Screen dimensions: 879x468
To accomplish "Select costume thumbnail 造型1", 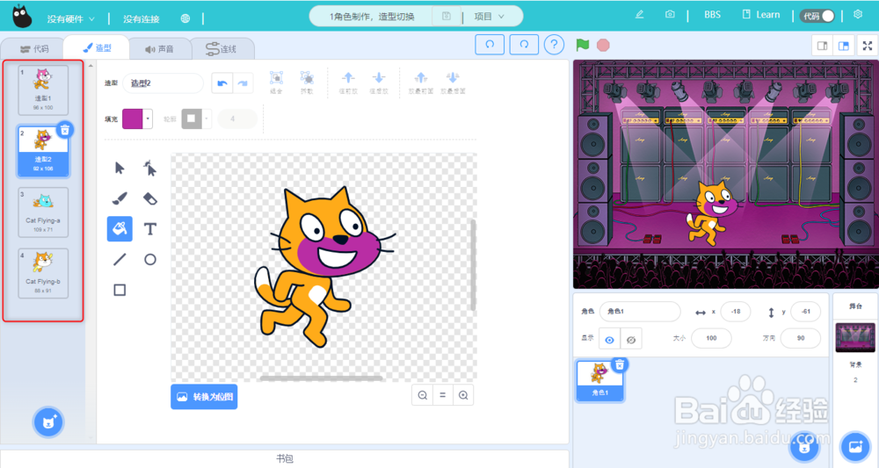I will click(x=43, y=90).
